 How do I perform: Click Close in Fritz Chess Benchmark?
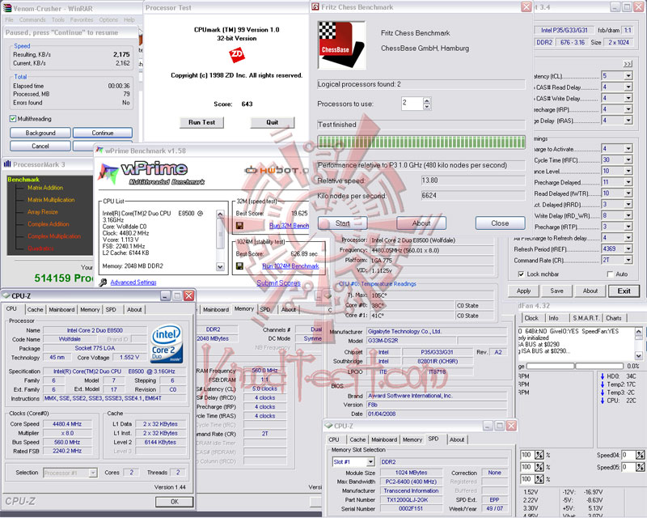pos(500,223)
